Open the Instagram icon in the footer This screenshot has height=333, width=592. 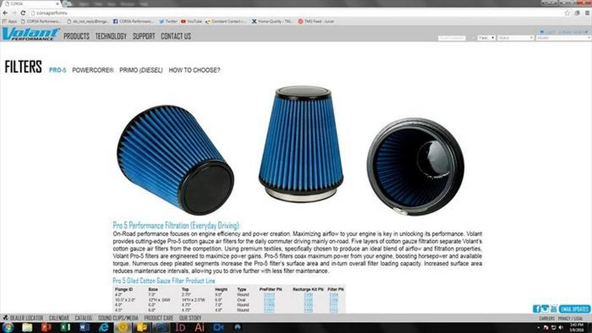click(x=545, y=309)
